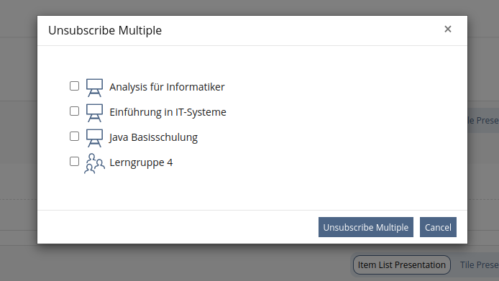Click the course icon for Analysis für Informatiker

click(94, 88)
